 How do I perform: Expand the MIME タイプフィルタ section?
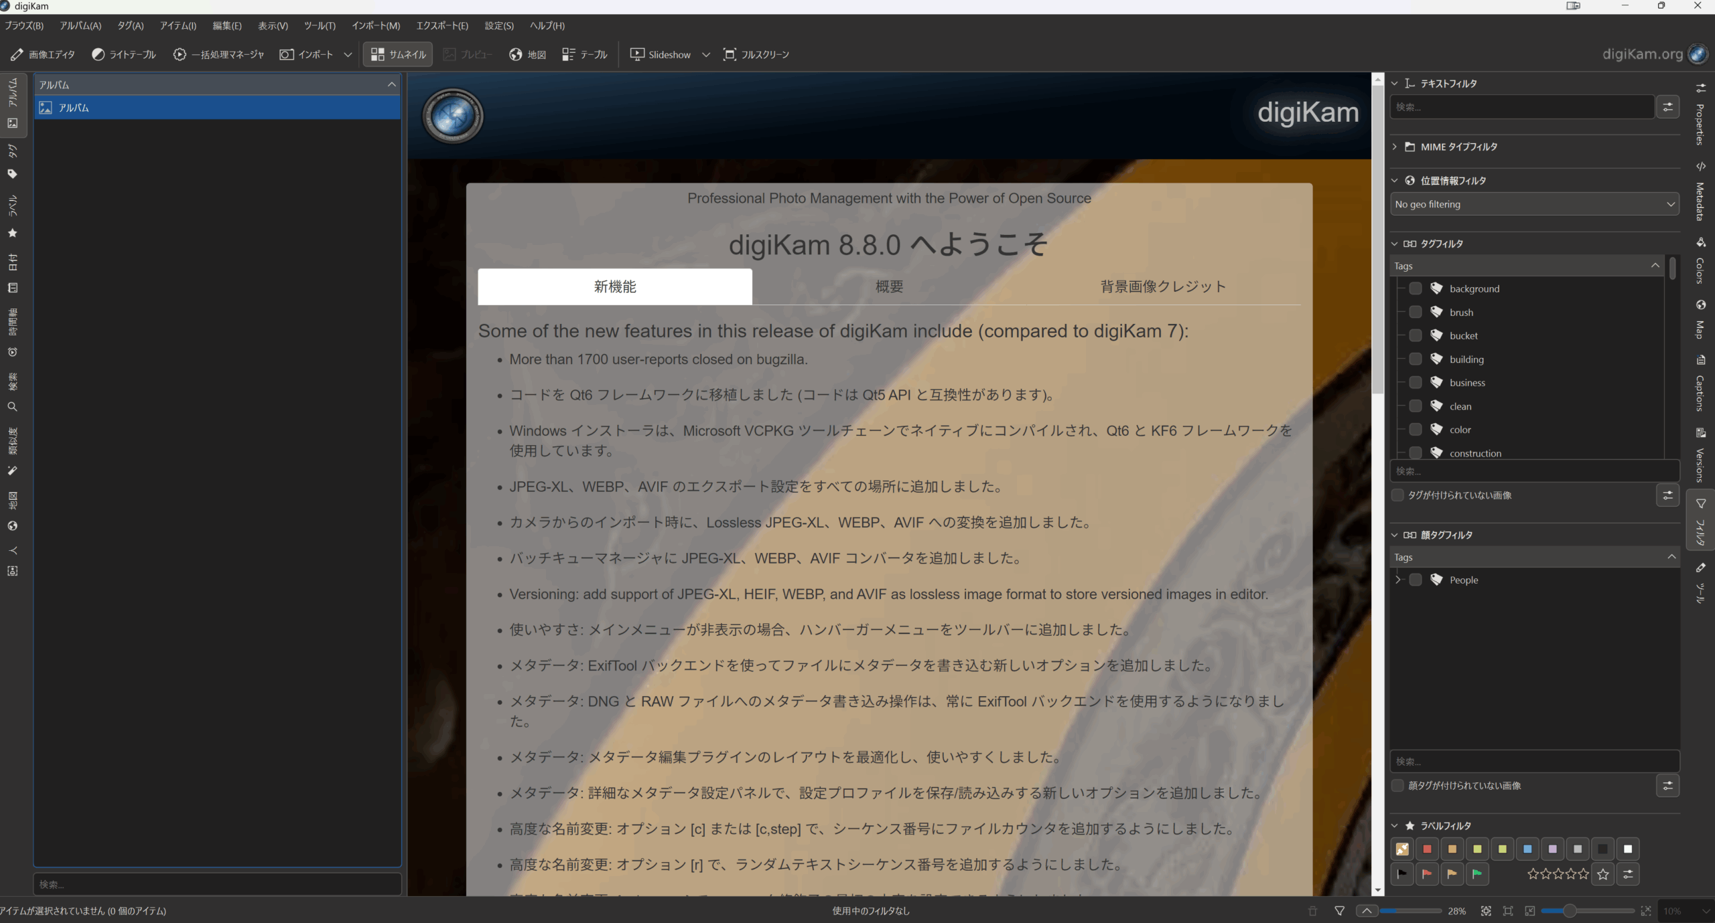pos(1395,147)
